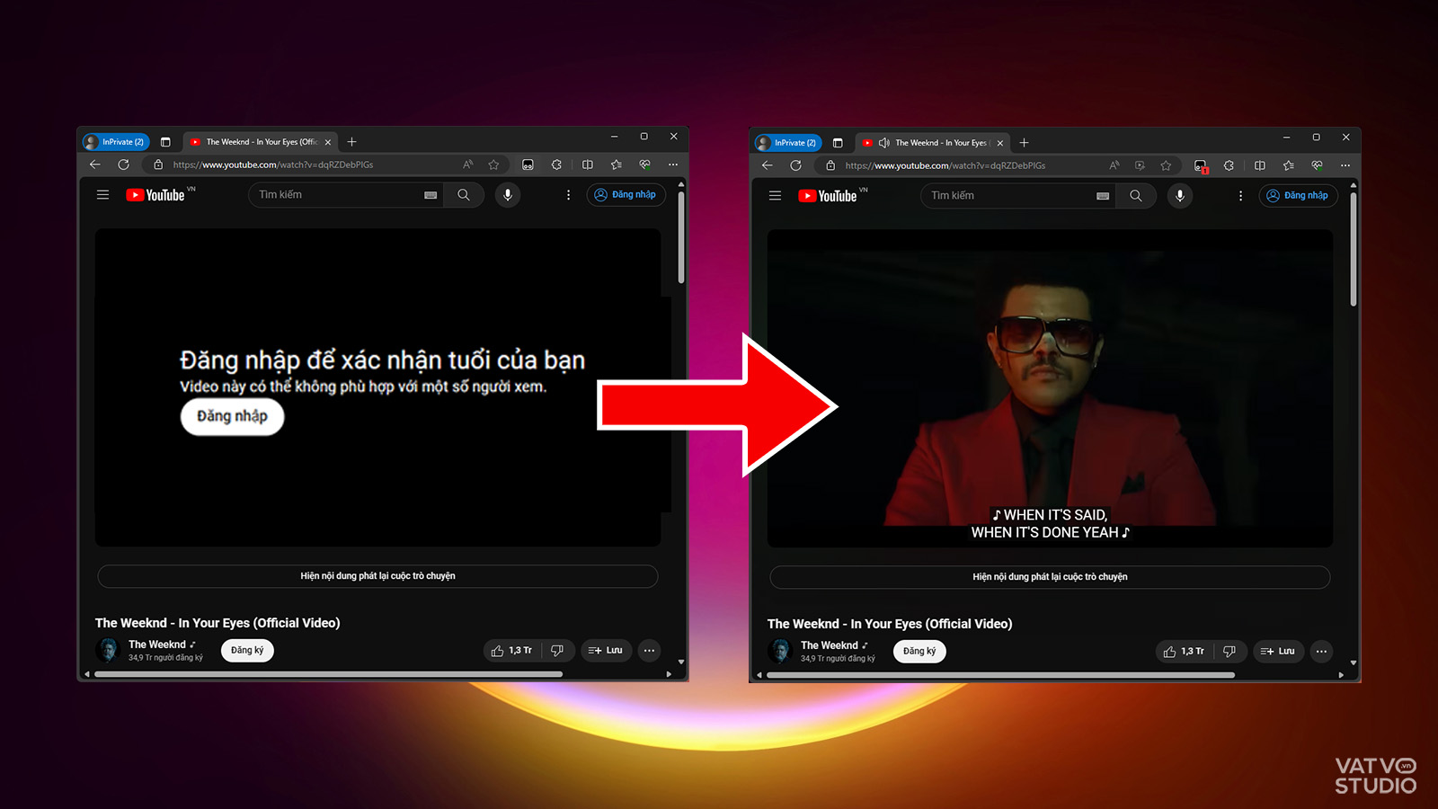Add page to favorites star, right window
The height and width of the screenshot is (809, 1438).
tap(1166, 165)
